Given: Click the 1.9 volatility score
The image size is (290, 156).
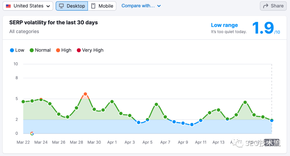Looking at the screenshot, I should [263, 28].
